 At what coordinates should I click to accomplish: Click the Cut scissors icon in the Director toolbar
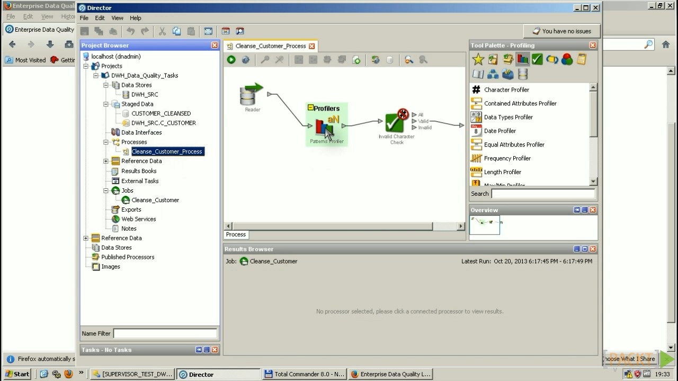(162, 32)
